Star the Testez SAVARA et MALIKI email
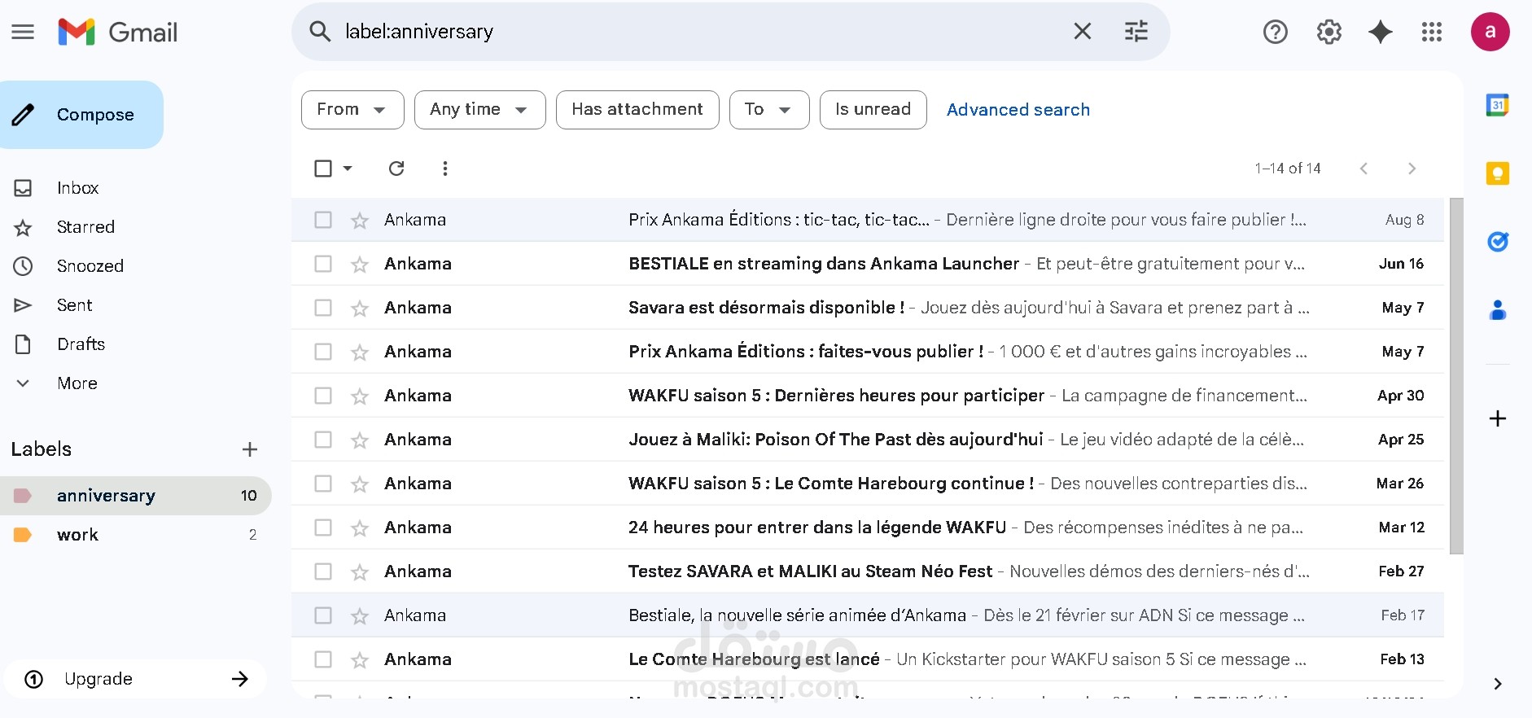The image size is (1532, 718). (360, 572)
